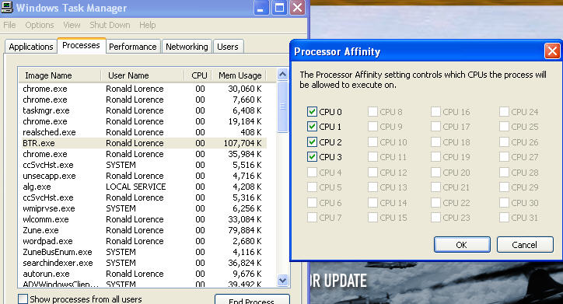Click LOCAL SERVICE user name cell
563x304 pixels.
click(x=136, y=187)
